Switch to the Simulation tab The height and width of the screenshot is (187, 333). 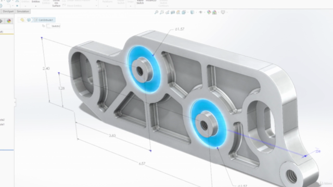coord(23,11)
